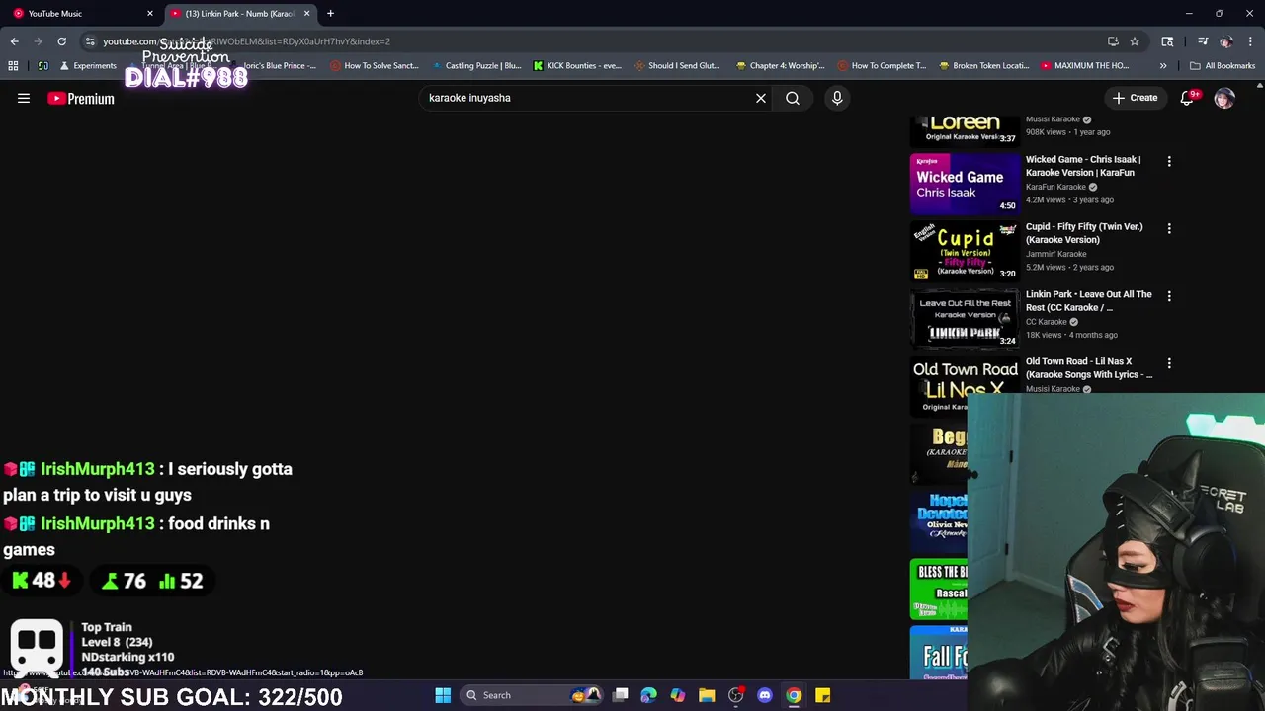Viewport: 1265px width, 711px height.
Task: Open the Create button menu
Action: coord(1135,98)
